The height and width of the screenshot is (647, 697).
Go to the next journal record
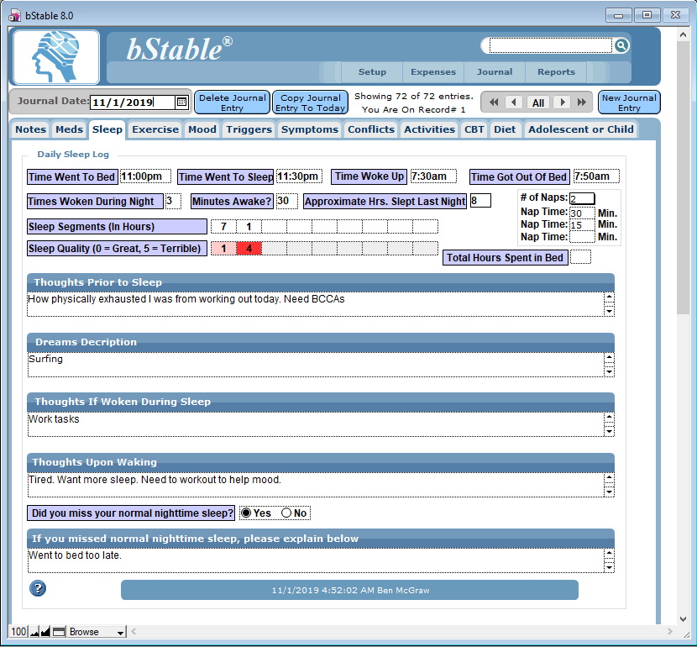point(563,103)
